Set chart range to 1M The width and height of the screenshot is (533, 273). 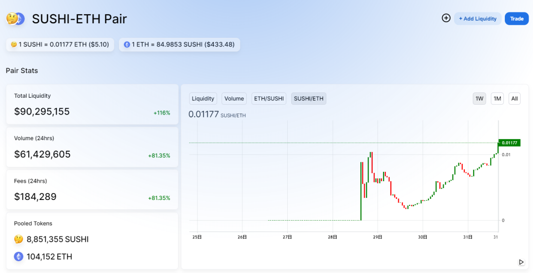(497, 99)
